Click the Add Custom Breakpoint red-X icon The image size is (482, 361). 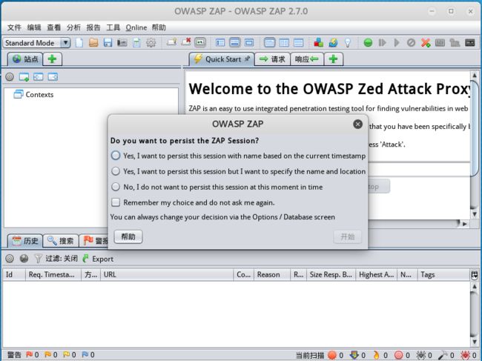[426, 42]
